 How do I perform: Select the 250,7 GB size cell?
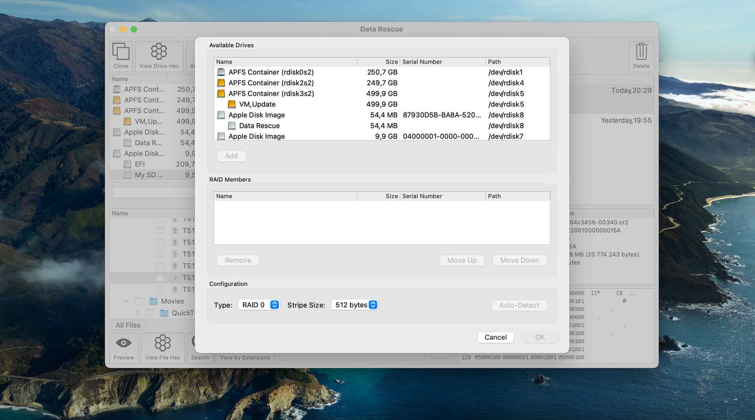(382, 72)
